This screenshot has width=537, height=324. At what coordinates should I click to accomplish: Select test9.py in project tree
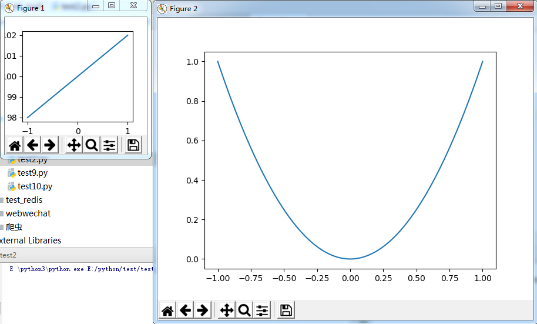click(32, 173)
